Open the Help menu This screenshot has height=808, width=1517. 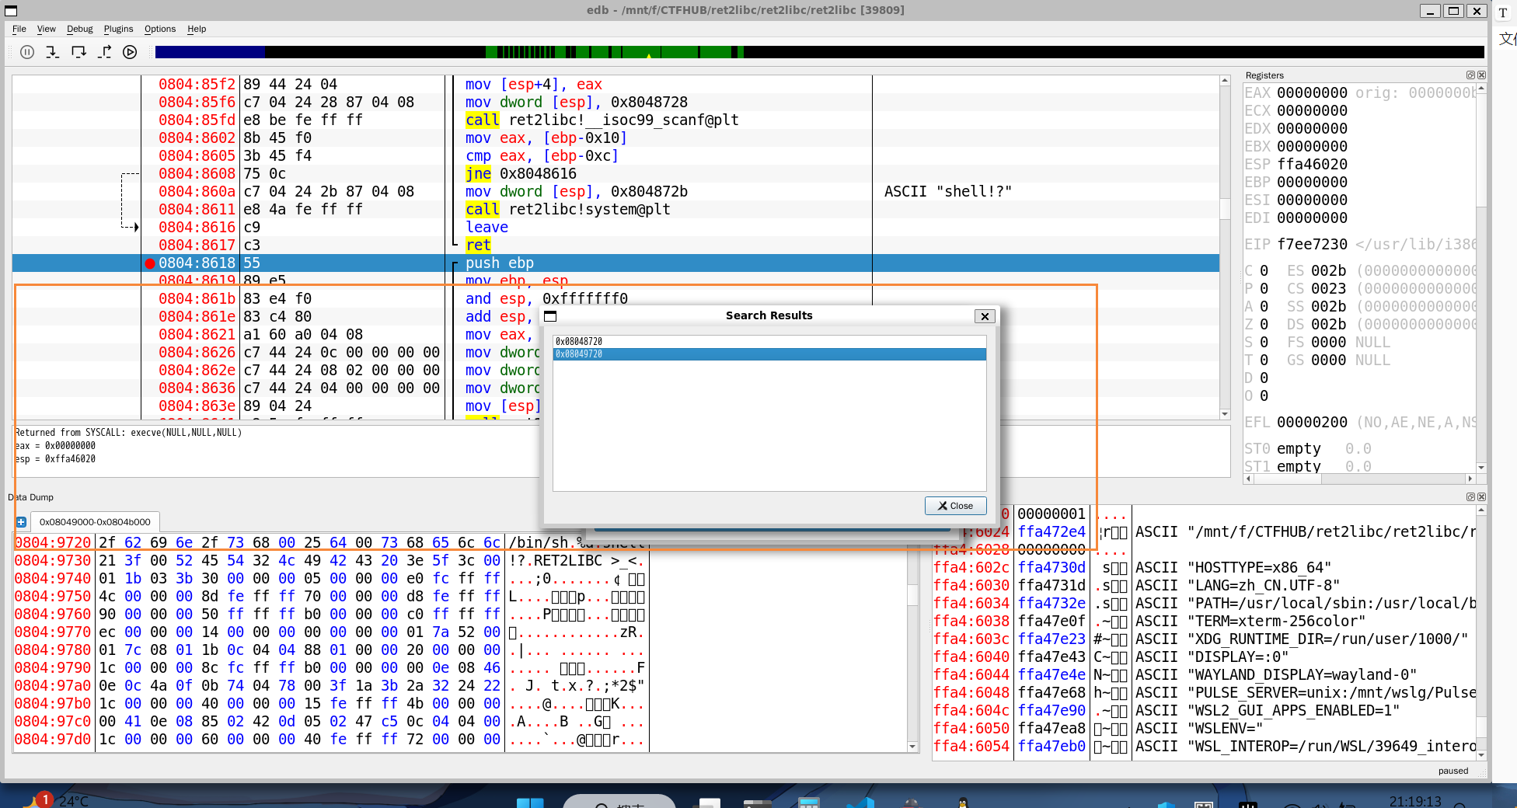tap(197, 29)
